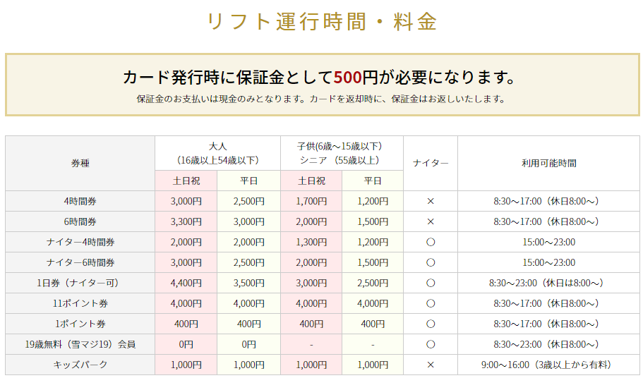The height and width of the screenshot is (378, 643).
Task: Select the キッズパーク row label
Action: pos(80,365)
